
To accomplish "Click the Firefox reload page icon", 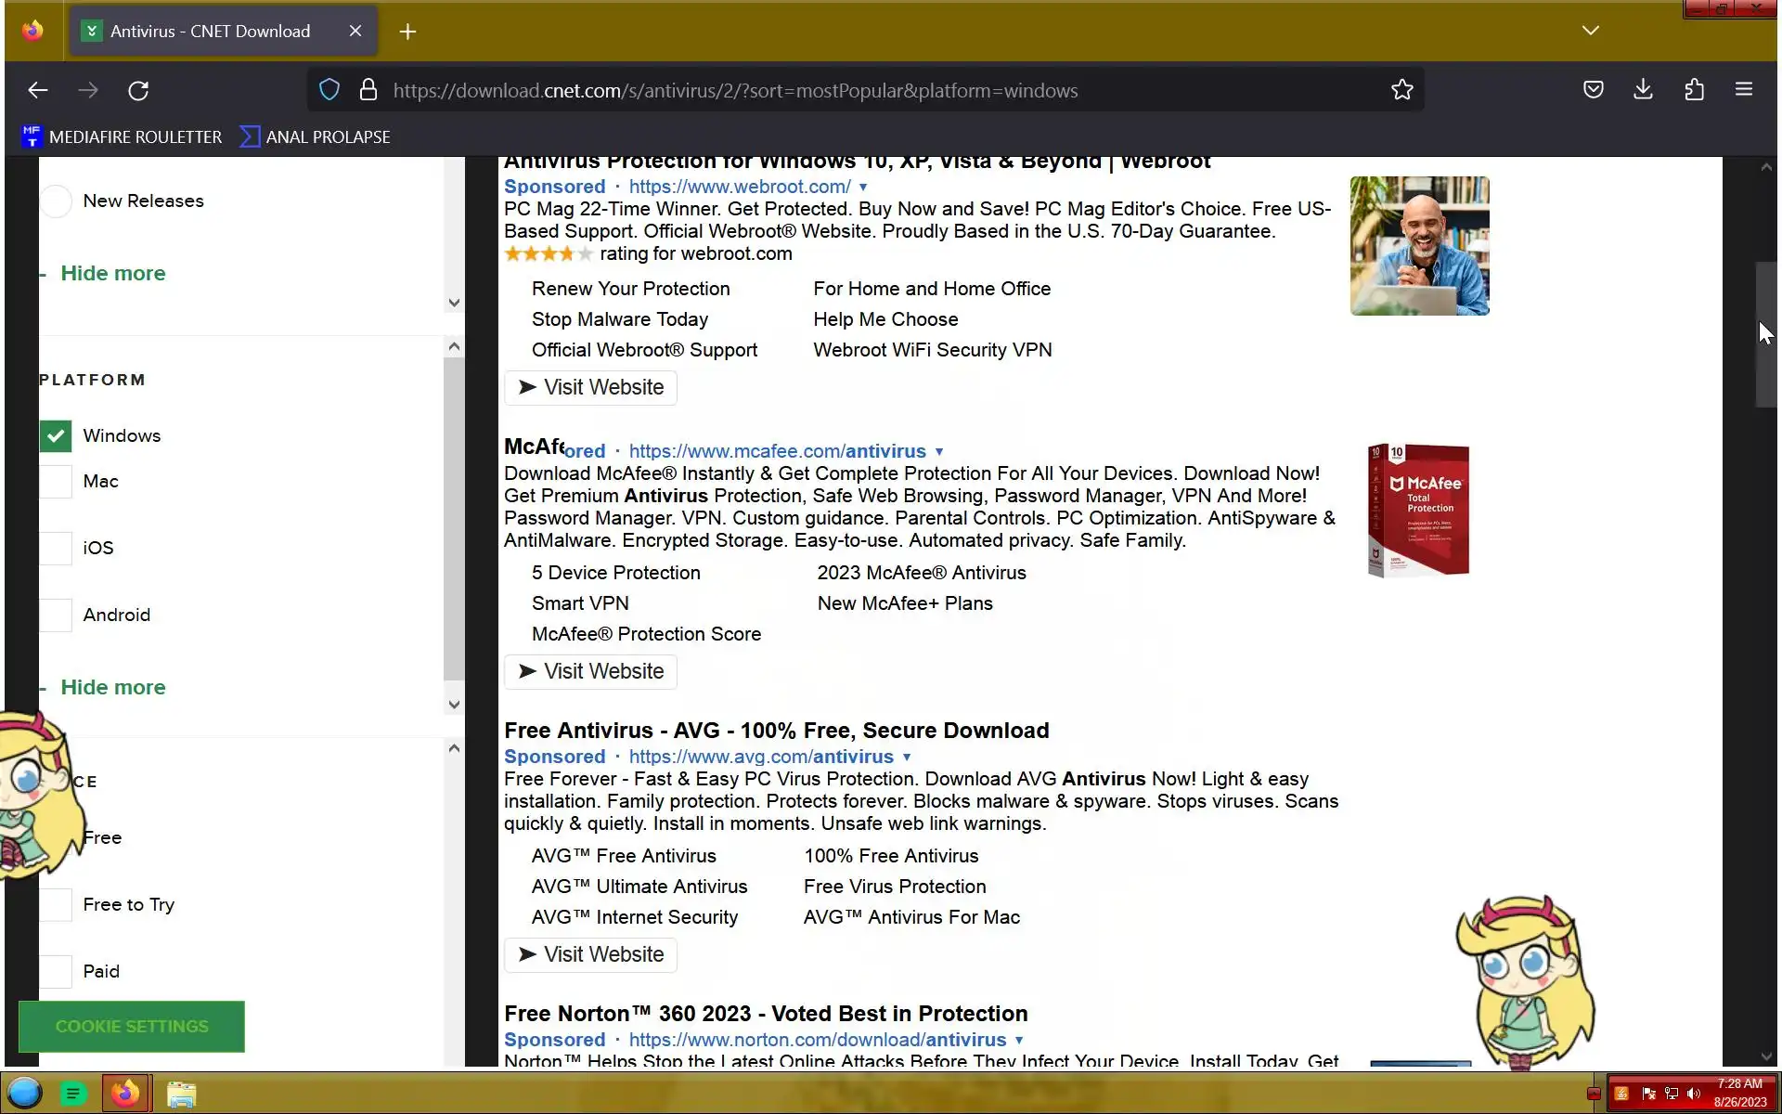I will pos(138,91).
